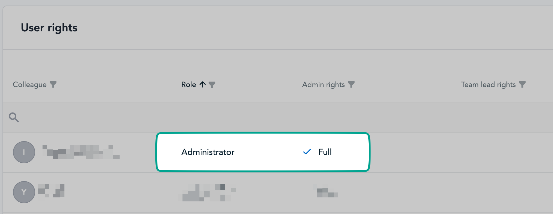The width and height of the screenshot is (553, 214).
Task: Click the Full admin rights value
Action: coord(325,152)
